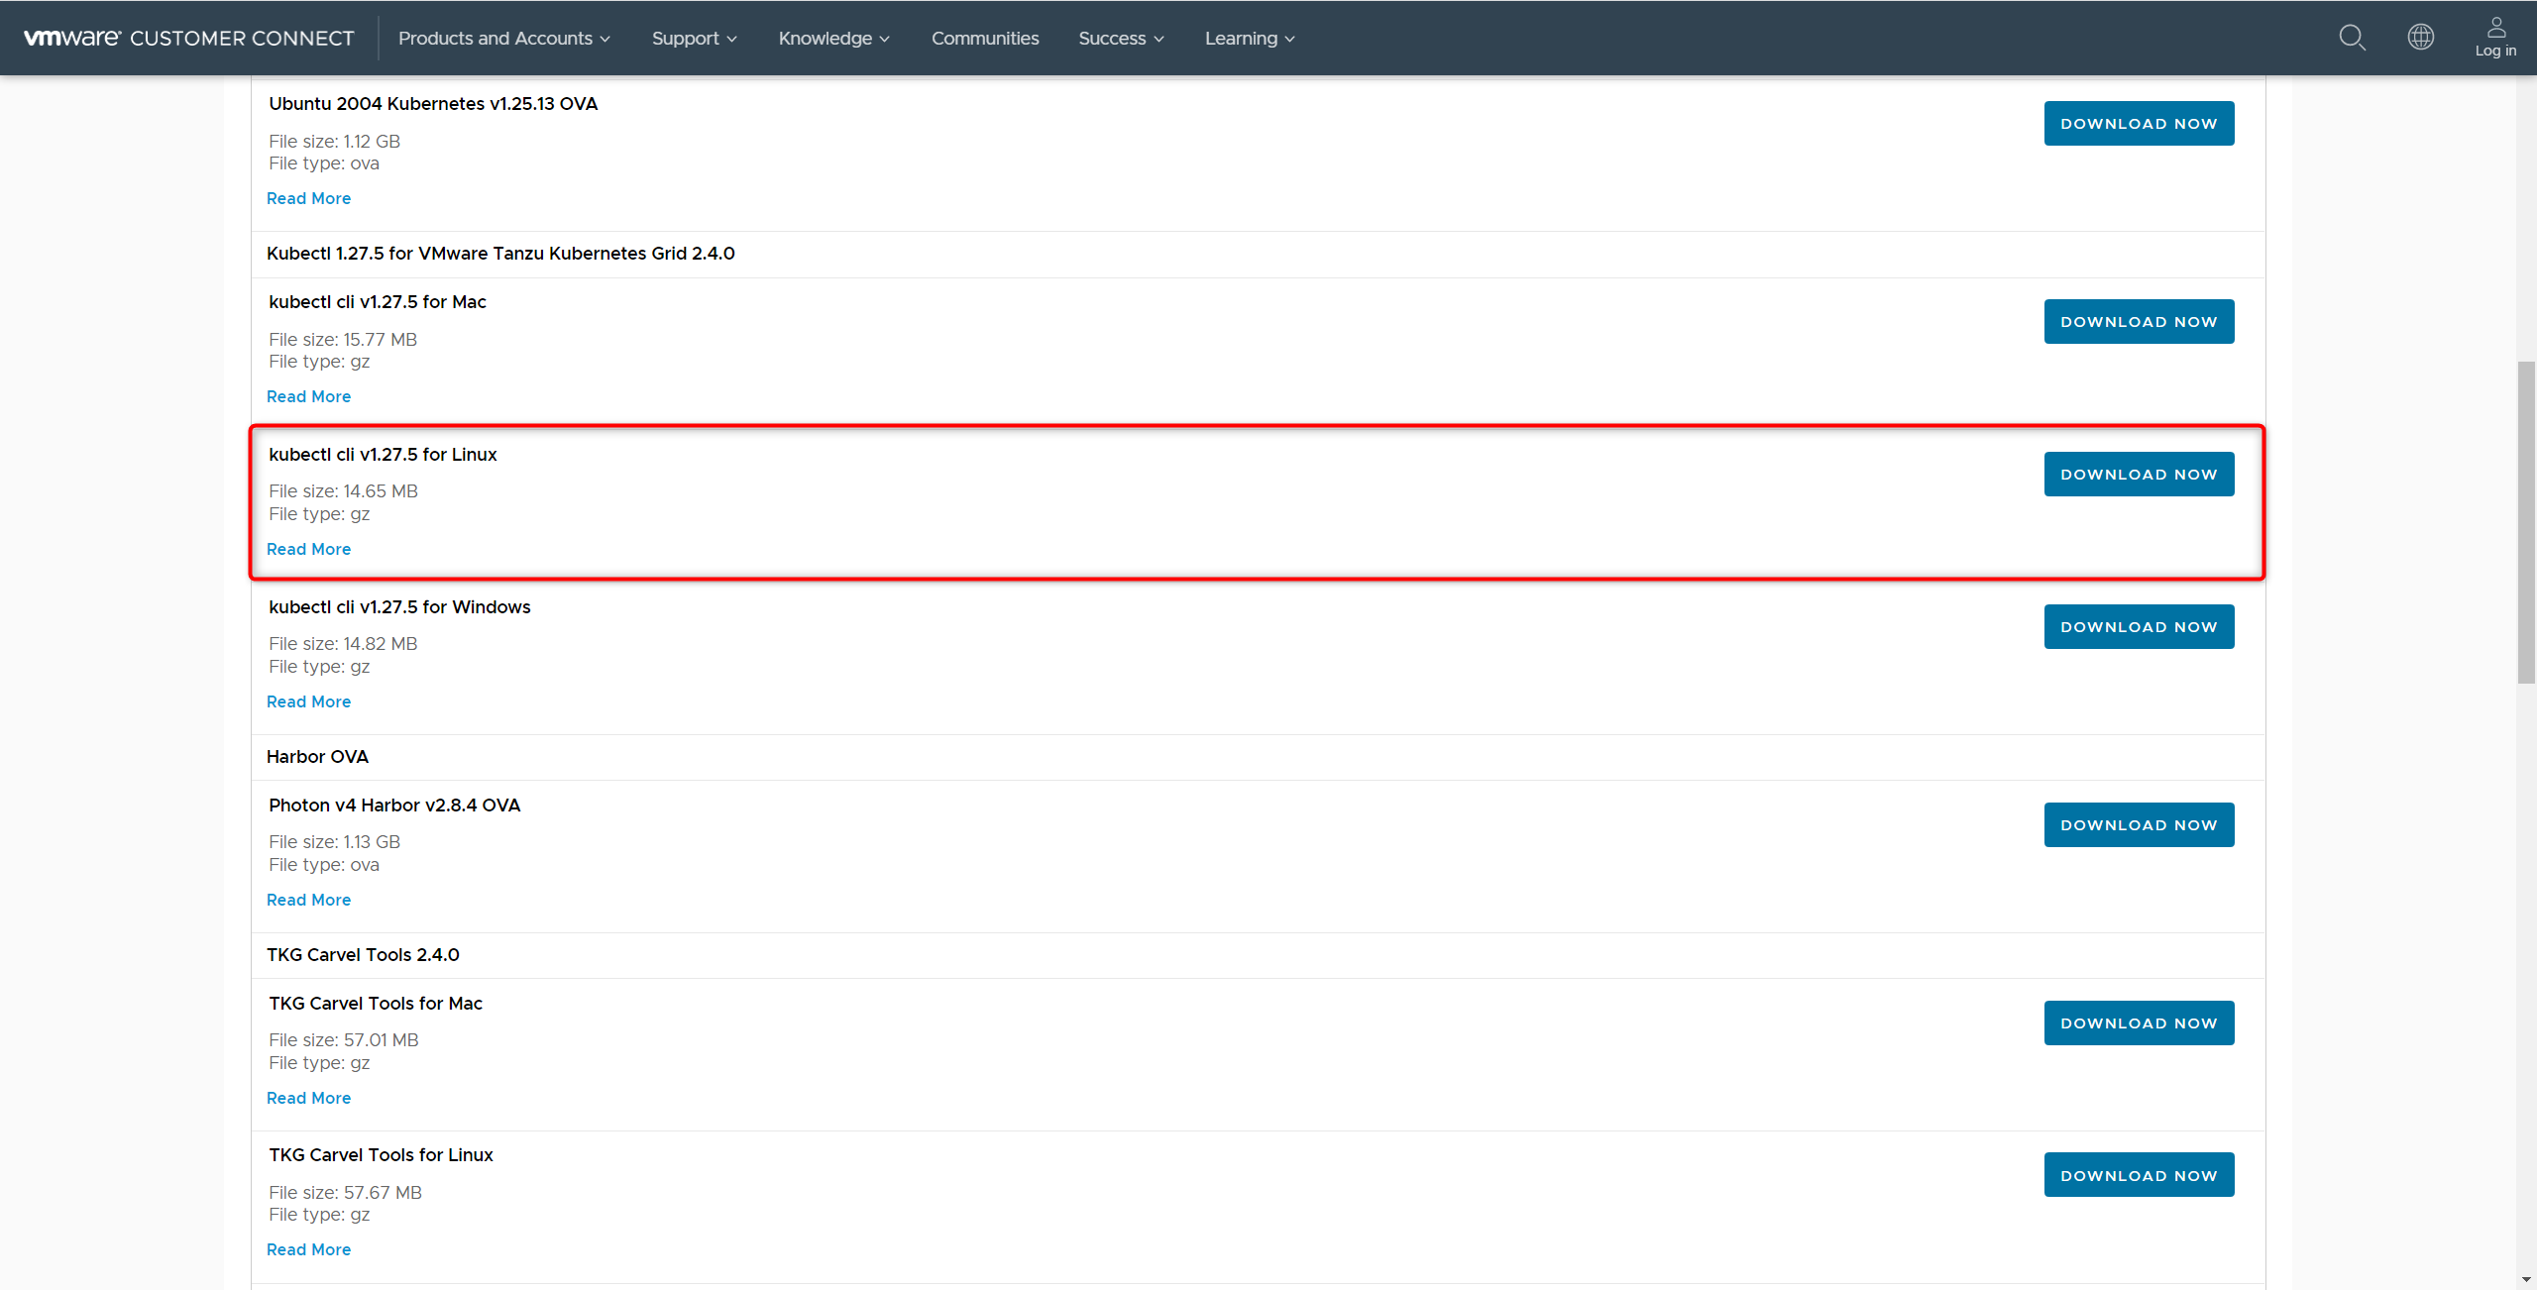This screenshot has height=1290, width=2537.
Task: Click the vertical page scrollbar thumb
Action: 2526,522
